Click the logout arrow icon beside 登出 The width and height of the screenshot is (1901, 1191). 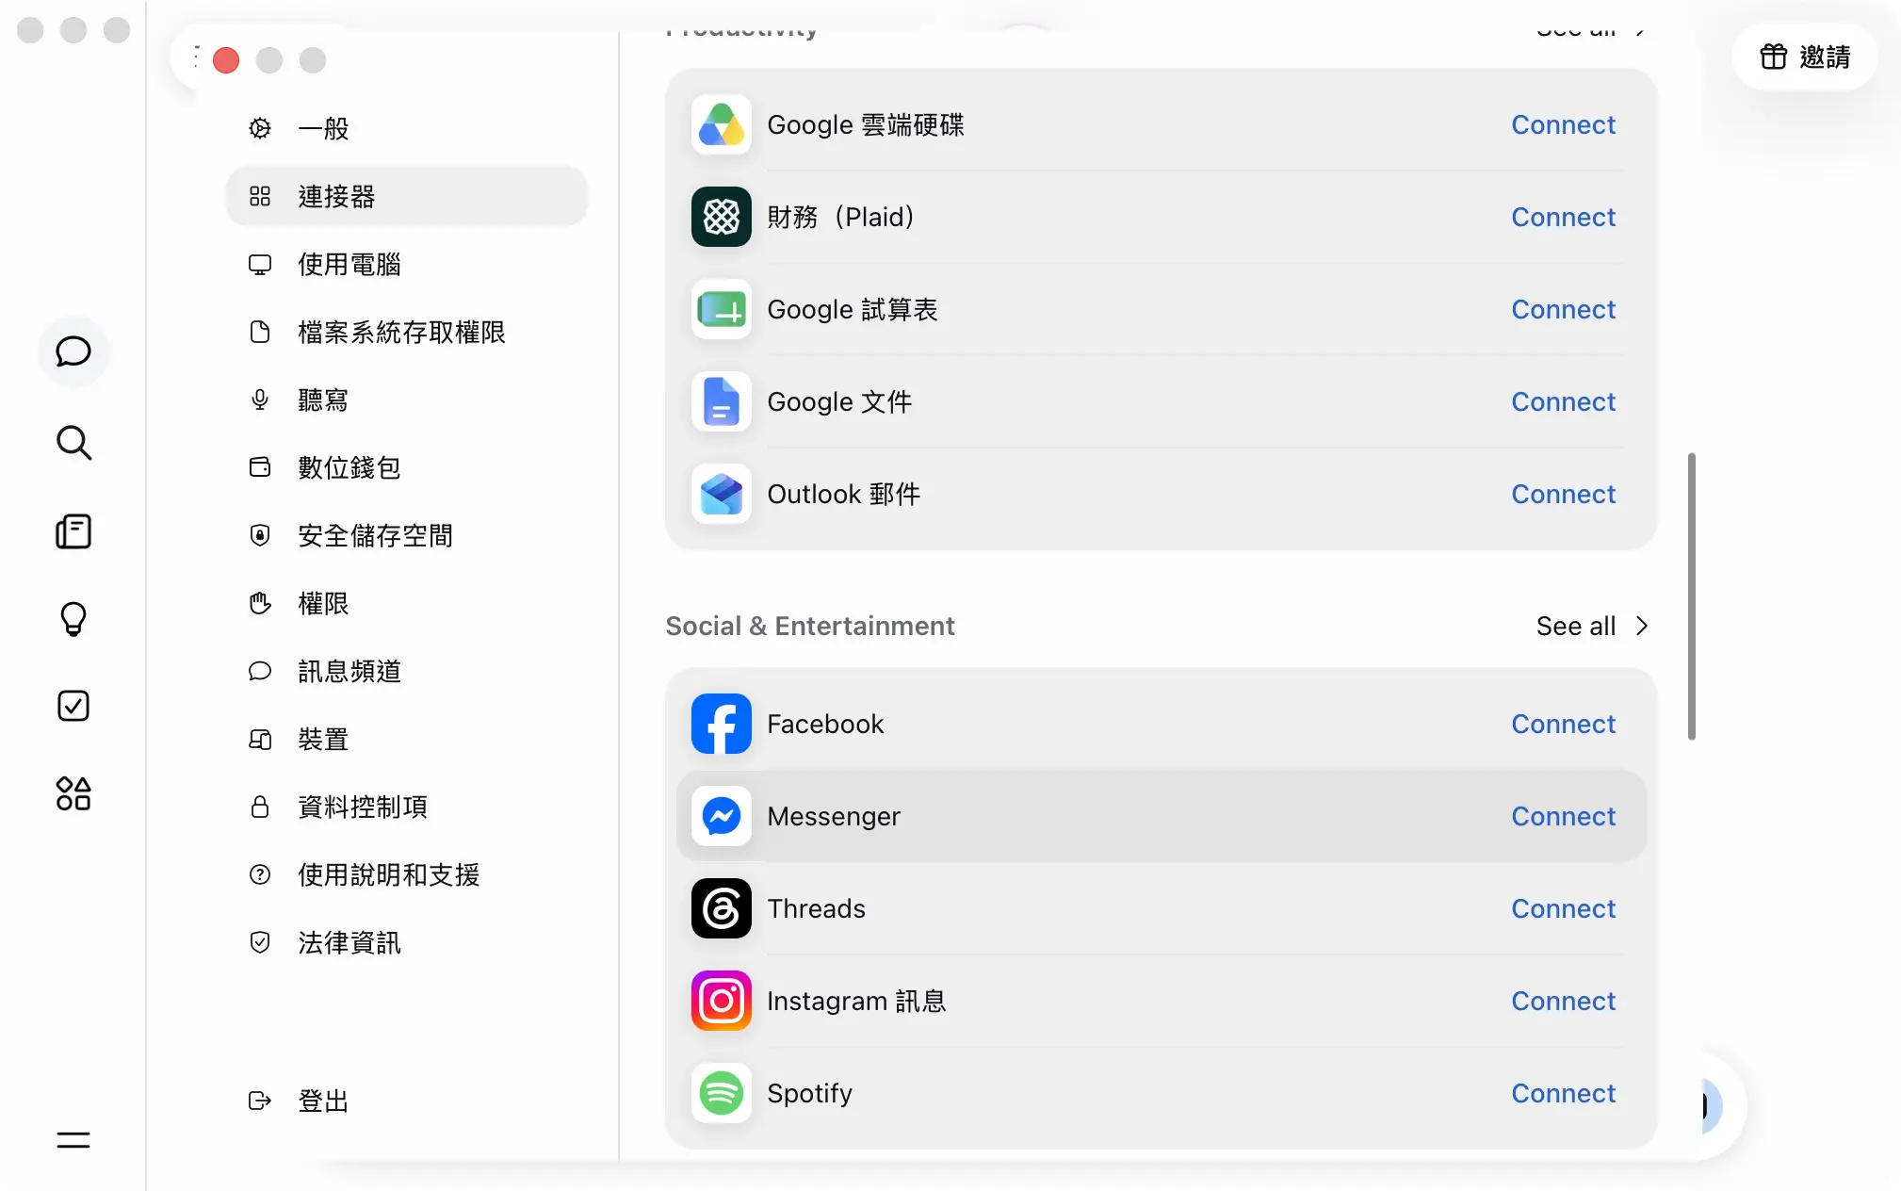pyautogui.click(x=260, y=1101)
